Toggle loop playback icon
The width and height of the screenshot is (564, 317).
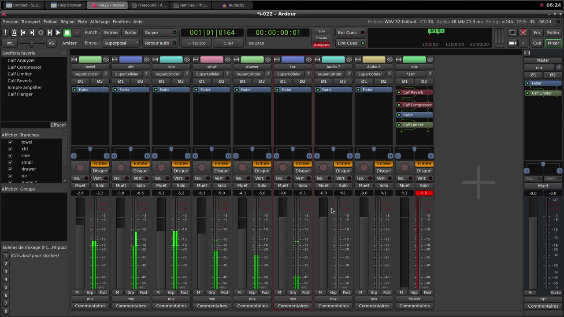click(x=41, y=33)
